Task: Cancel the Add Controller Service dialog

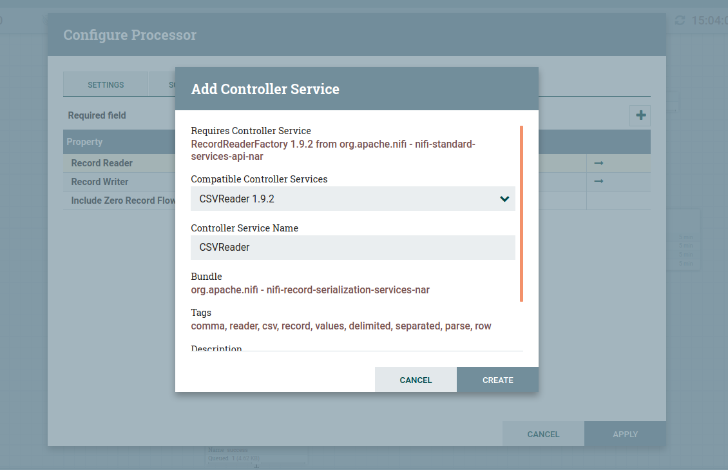Action: click(416, 380)
